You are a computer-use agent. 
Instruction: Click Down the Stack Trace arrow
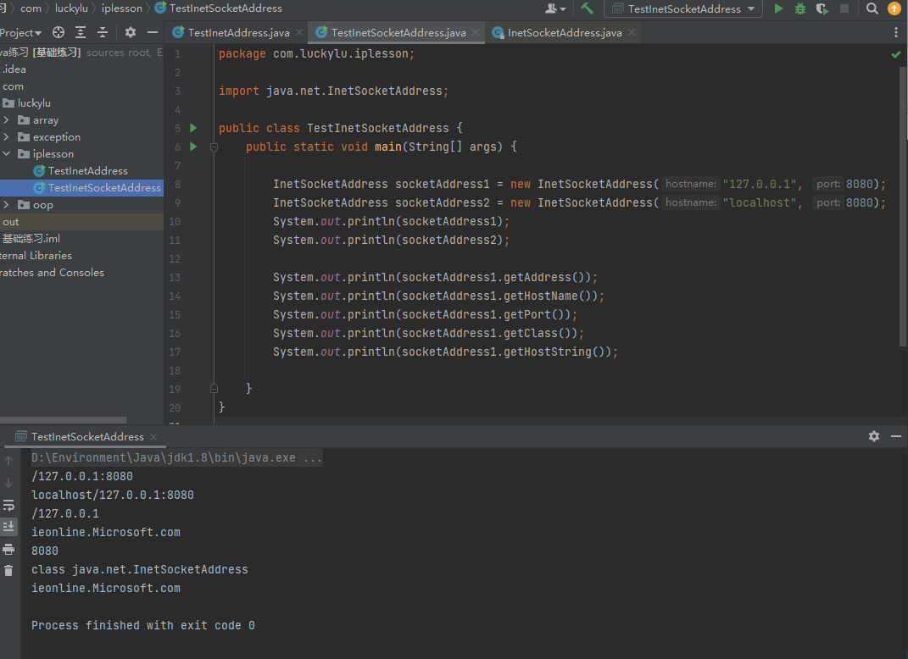[x=8, y=483]
